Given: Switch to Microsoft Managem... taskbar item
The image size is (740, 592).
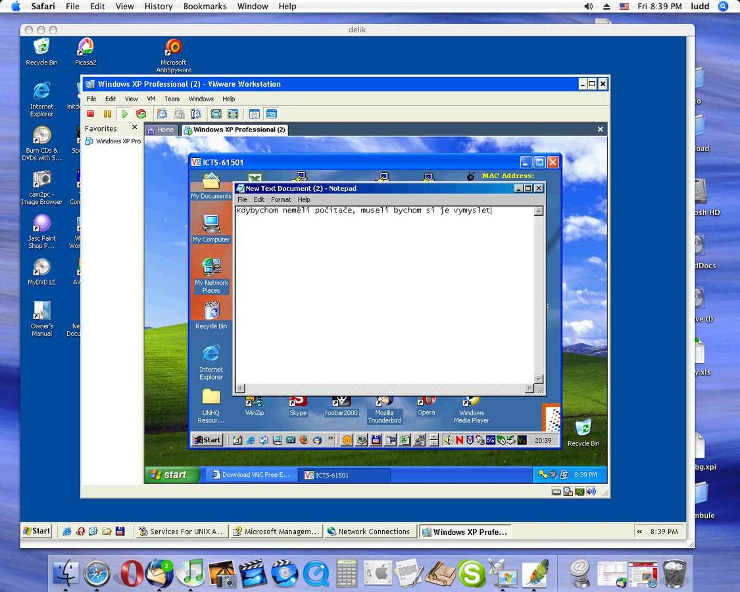Looking at the screenshot, I should (x=276, y=531).
